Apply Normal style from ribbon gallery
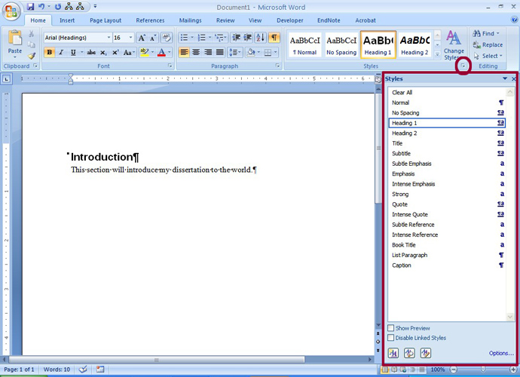Image resolution: width=520 pixels, height=377 pixels. click(304, 45)
